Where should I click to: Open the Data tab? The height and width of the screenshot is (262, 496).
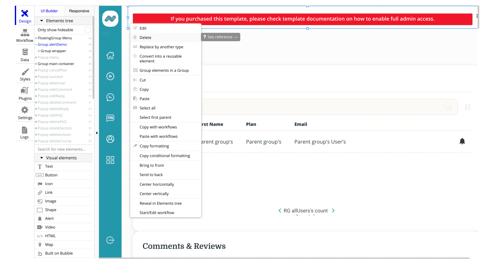(25, 55)
